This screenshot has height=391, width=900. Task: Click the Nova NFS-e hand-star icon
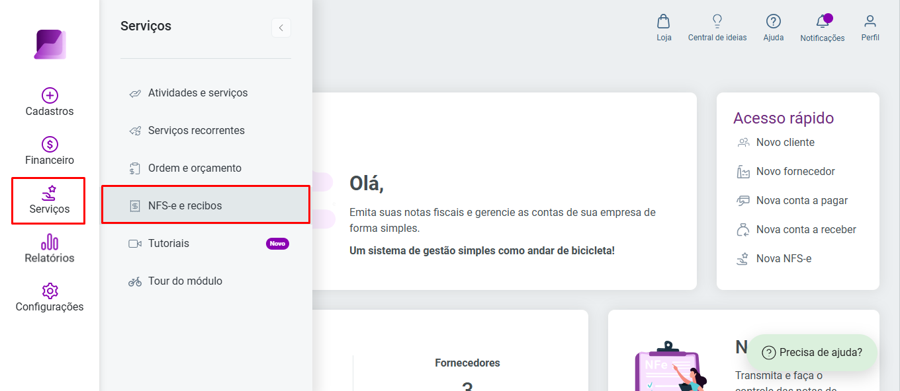pyautogui.click(x=743, y=259)
